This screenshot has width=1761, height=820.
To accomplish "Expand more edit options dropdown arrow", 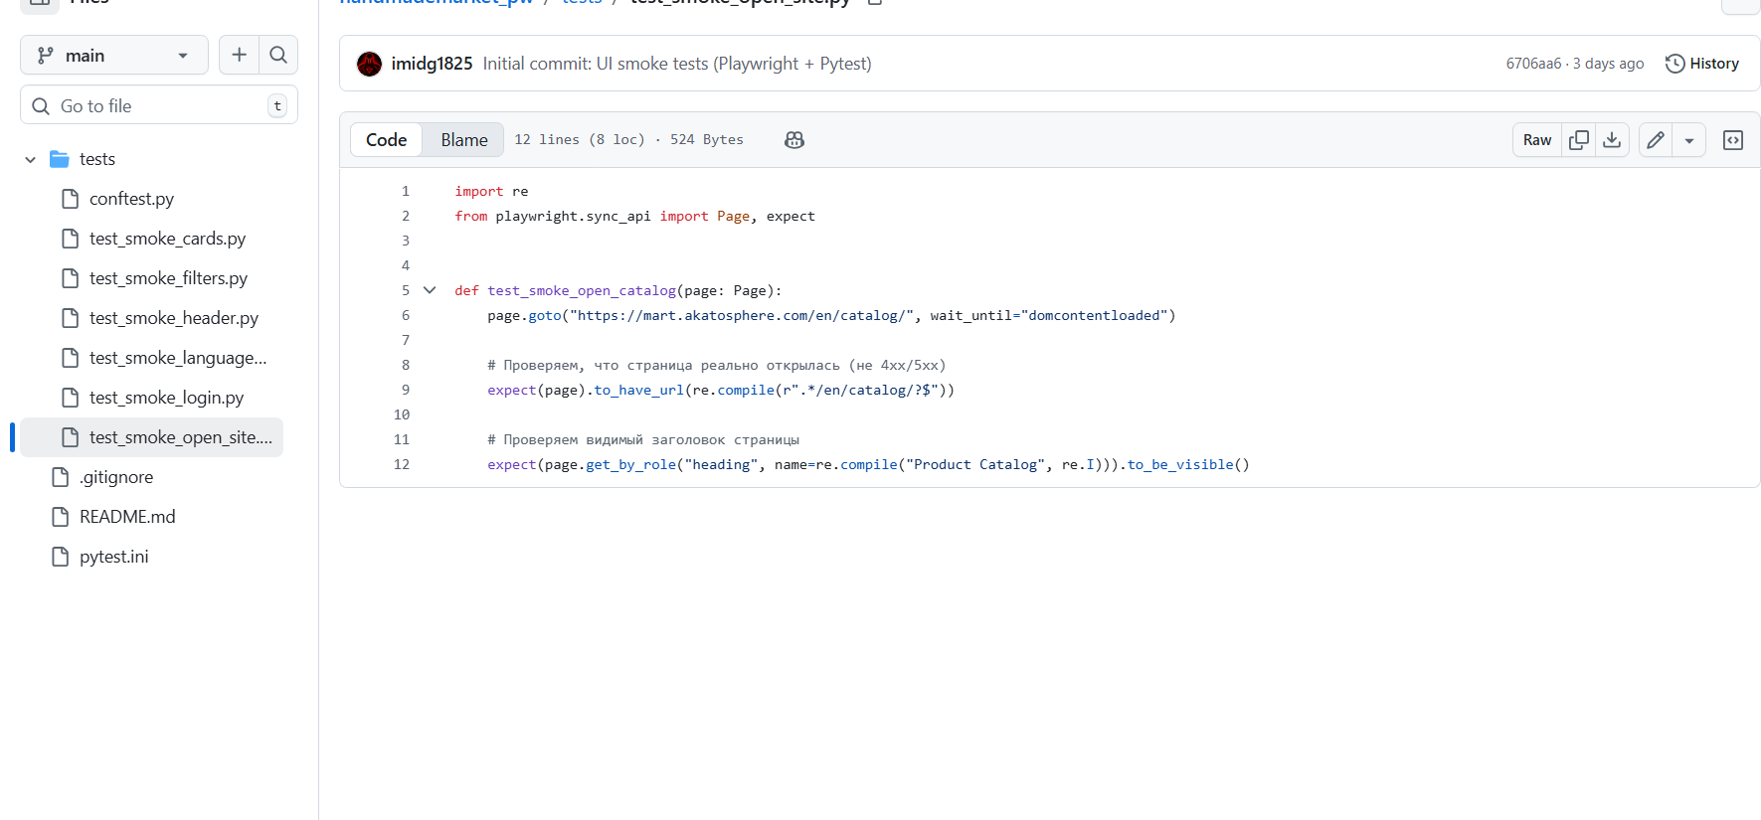I will pyautogui.click(x=1689, y=140).
